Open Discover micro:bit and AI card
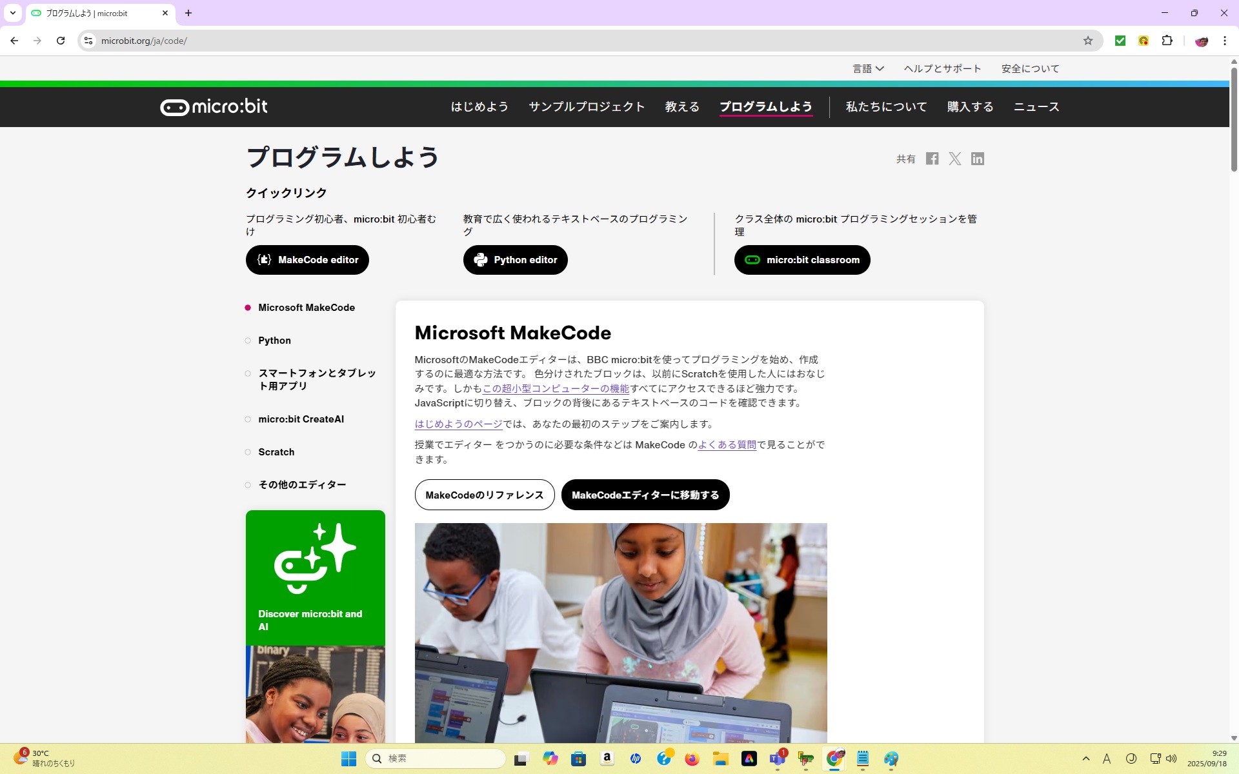The image size is (1239, 774). 315,577
